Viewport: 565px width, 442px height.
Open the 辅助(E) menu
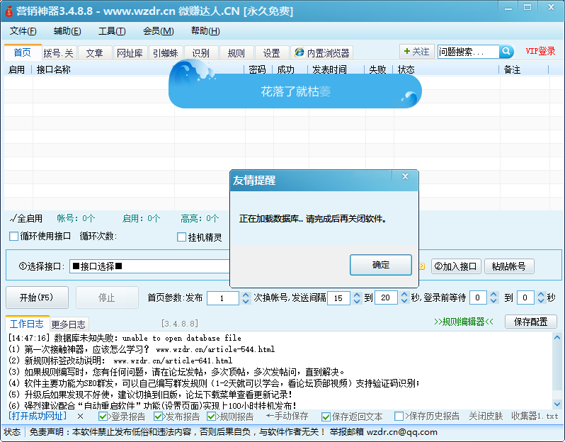pos(67,31)
